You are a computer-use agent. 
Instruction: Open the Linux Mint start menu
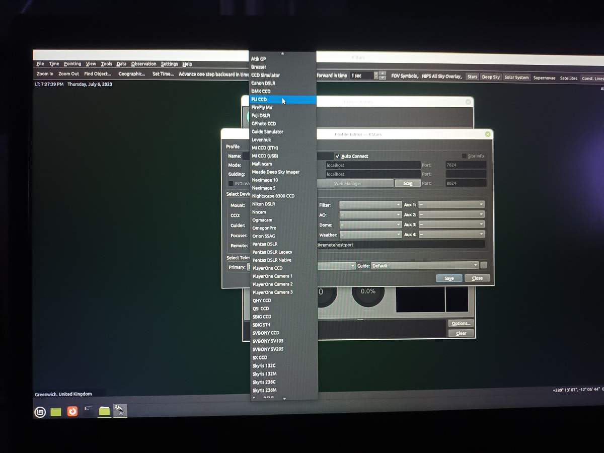(40, 412)
